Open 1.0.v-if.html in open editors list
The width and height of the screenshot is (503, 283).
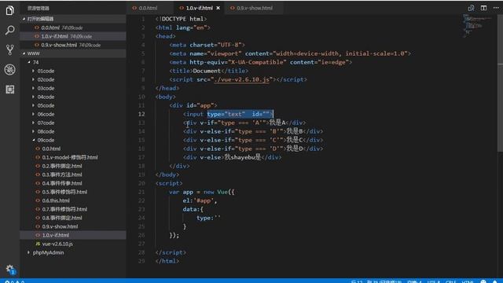coord(74,36)
